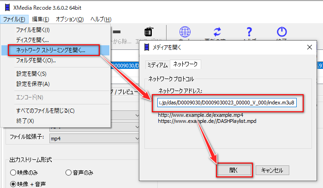This screenshot has width=323, height=188.
Task: Click the encode clapperboard toolbar icon
Action: coord(149,32)
